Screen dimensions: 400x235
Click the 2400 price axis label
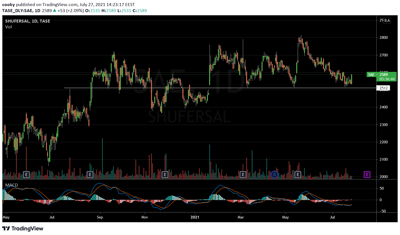click(383, 107)
